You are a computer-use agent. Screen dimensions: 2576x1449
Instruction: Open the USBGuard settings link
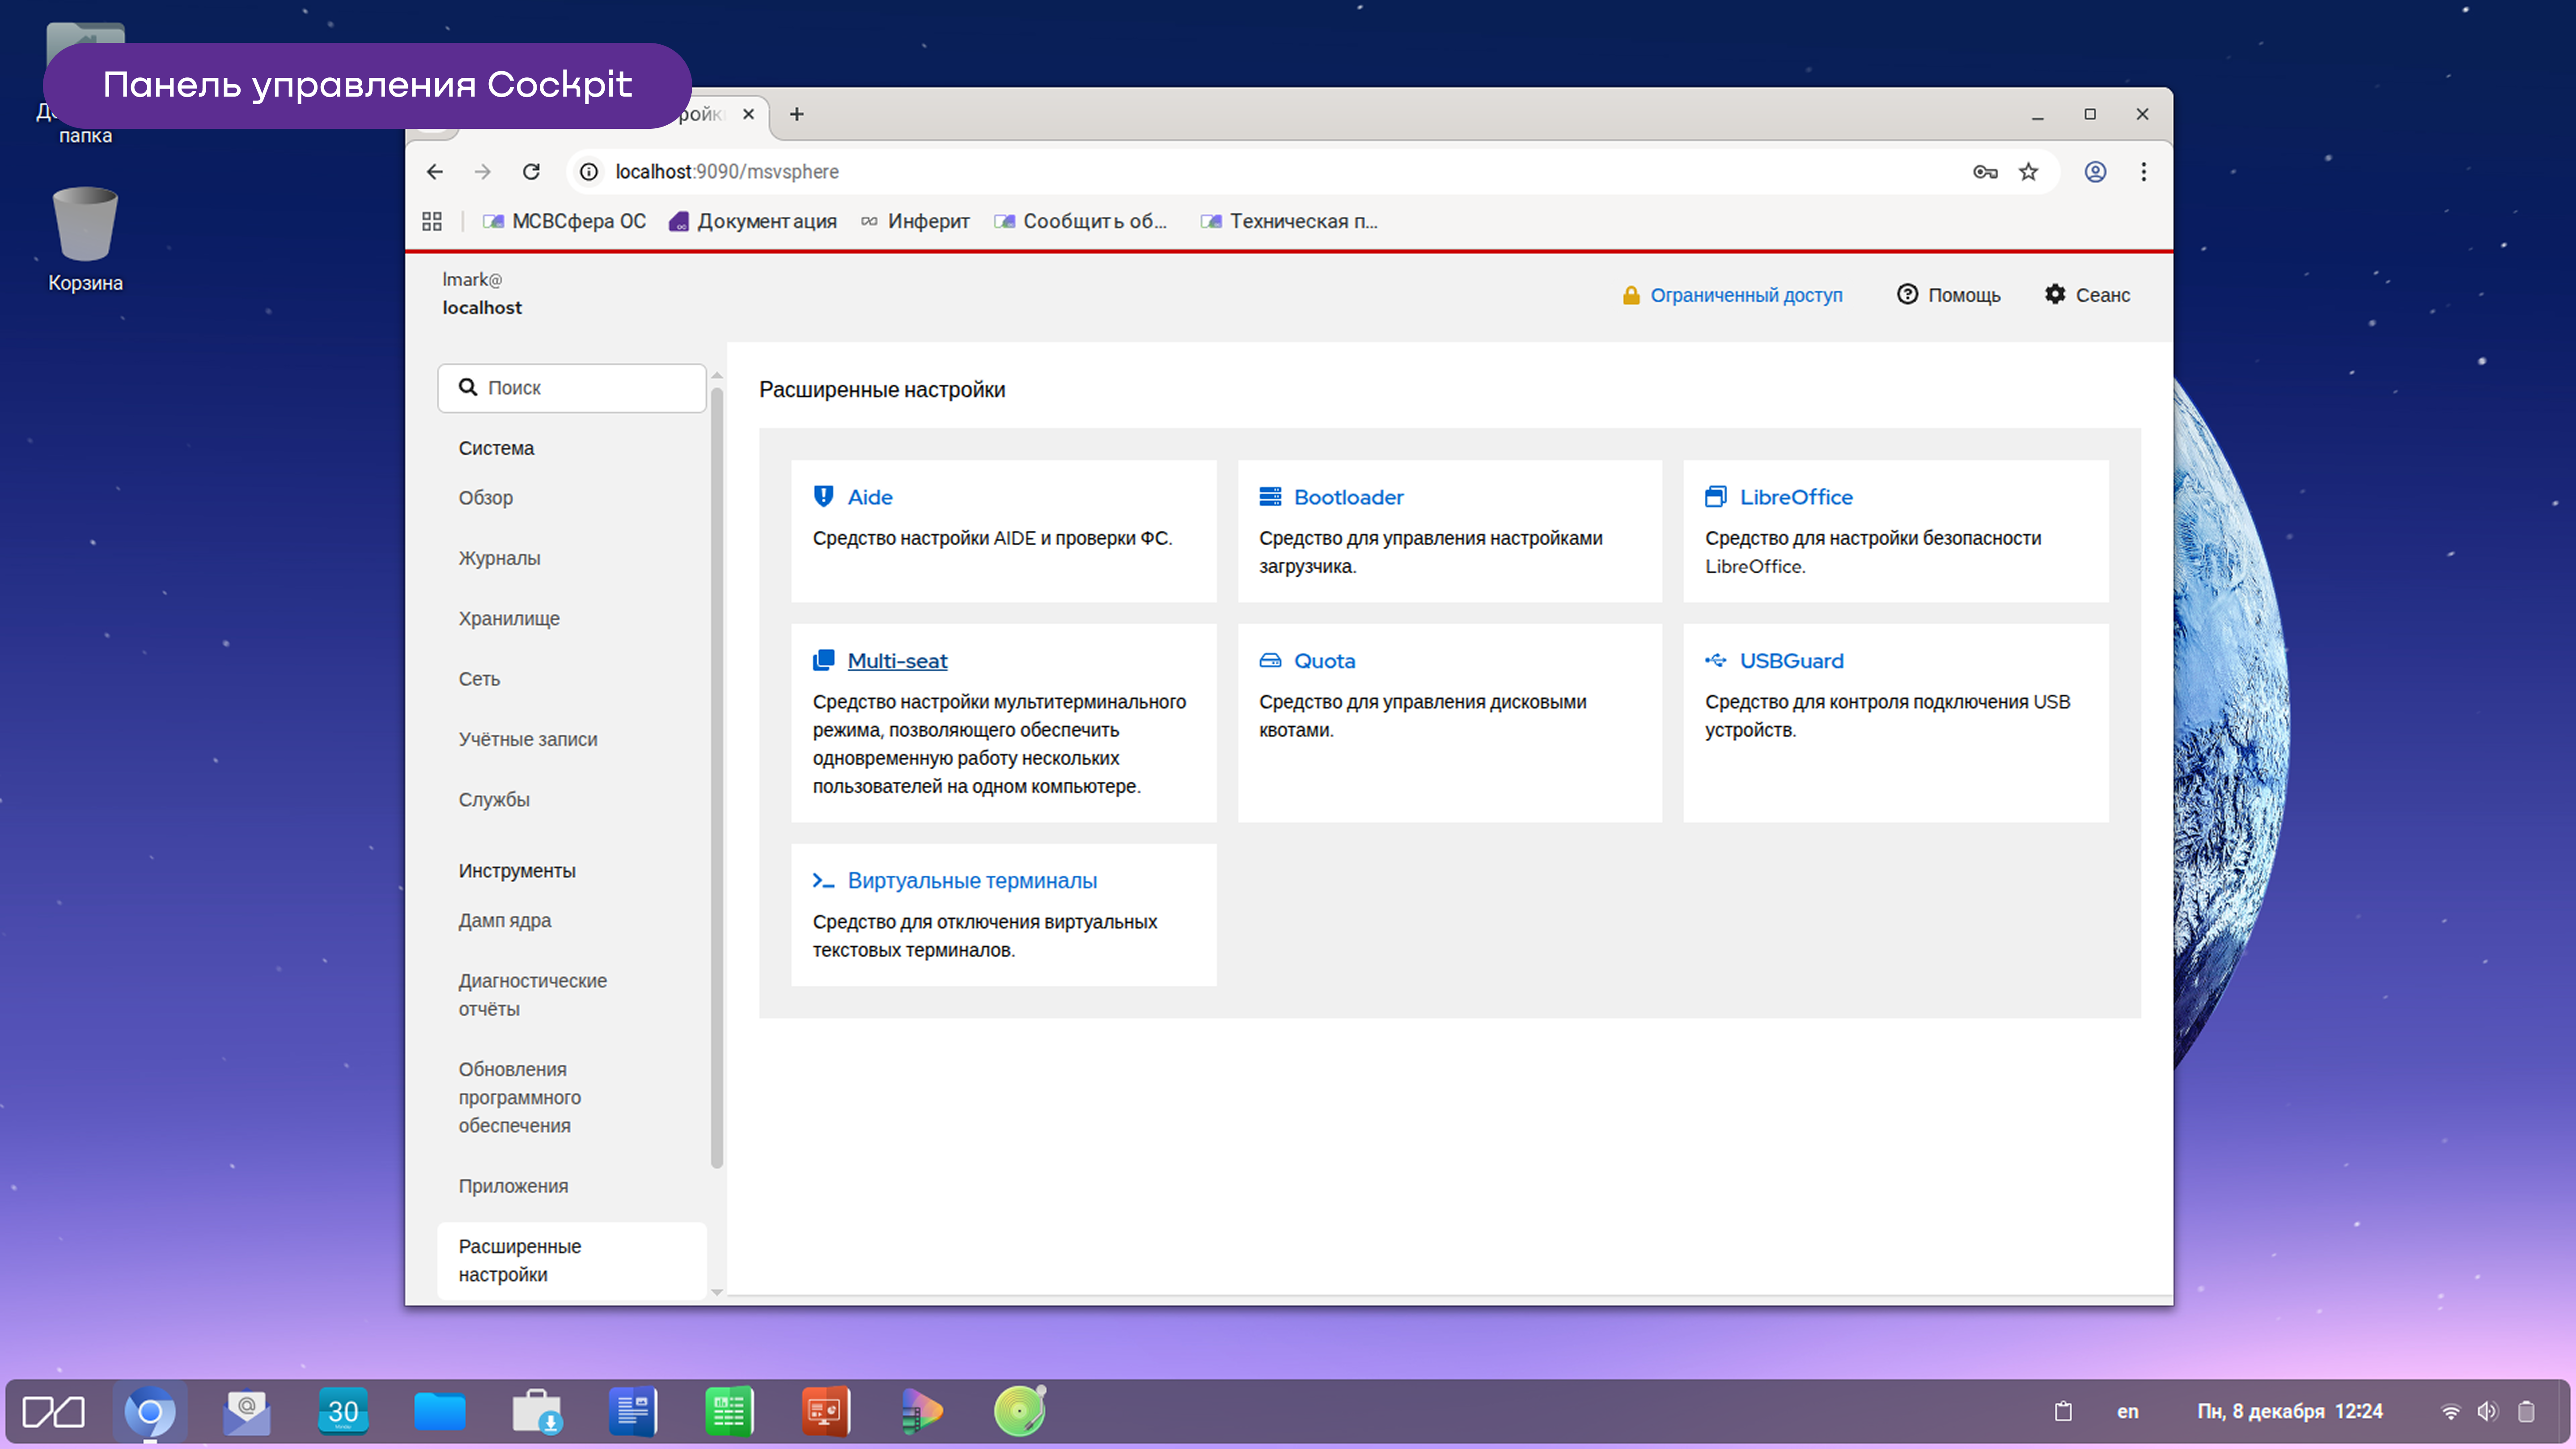1791,661
